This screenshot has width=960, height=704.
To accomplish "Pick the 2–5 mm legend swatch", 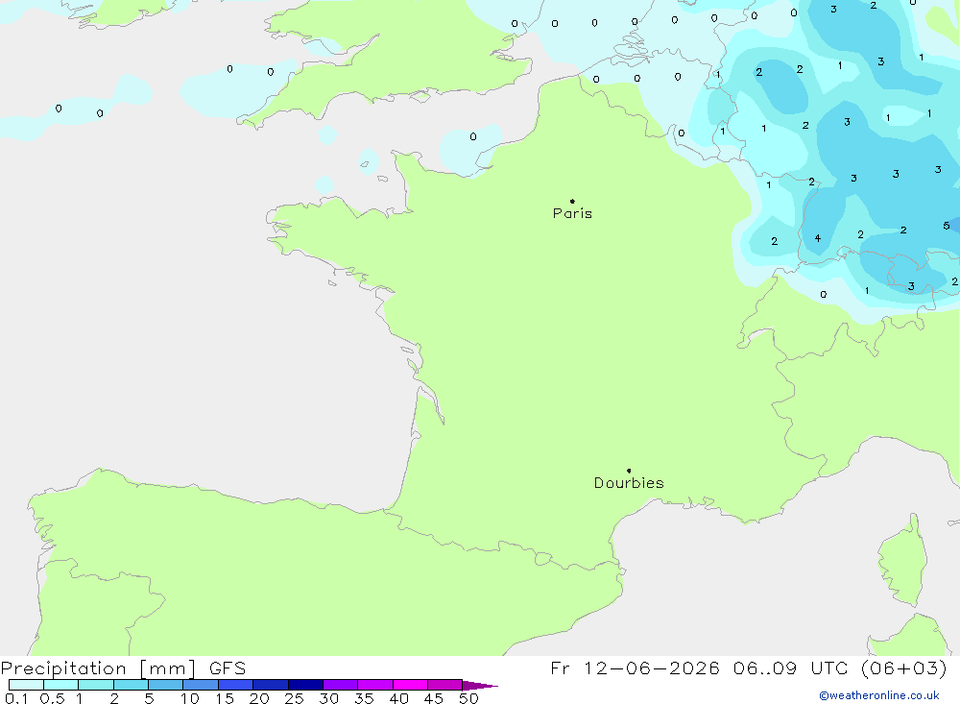I will point(131,685).
